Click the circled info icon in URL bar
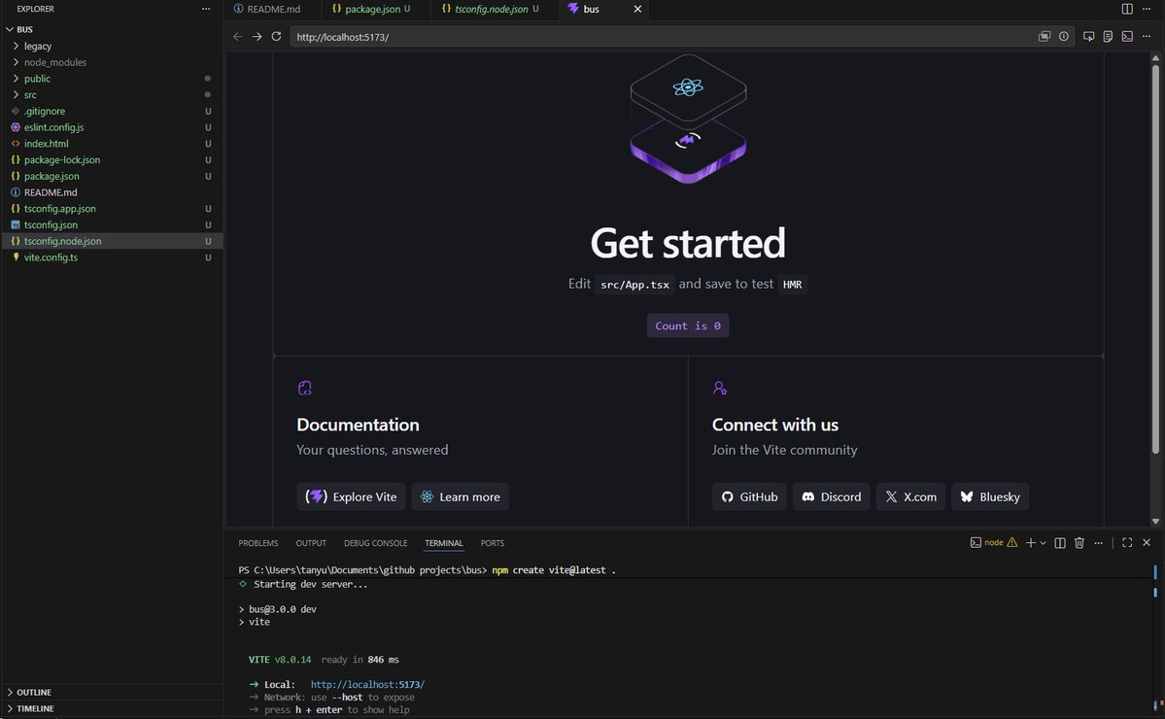1165x719 pixels. click(1063, 36)
